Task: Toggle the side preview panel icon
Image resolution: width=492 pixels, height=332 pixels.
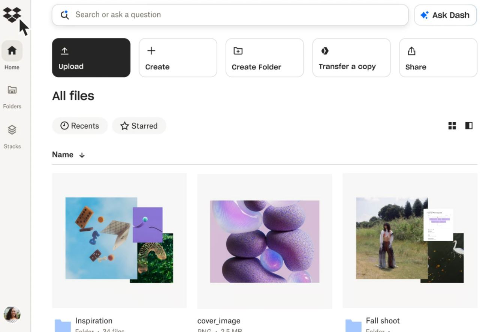Action: [x=469, y=126]
